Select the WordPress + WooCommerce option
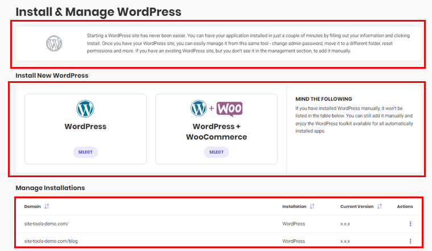The width and height of the screenshot is (432, 251). pyautogui.click(x=216, y=152)
